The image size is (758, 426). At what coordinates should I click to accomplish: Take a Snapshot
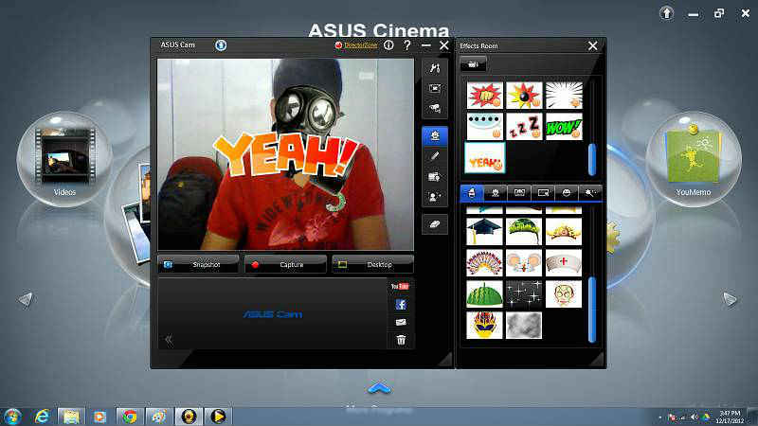(198, 264)
